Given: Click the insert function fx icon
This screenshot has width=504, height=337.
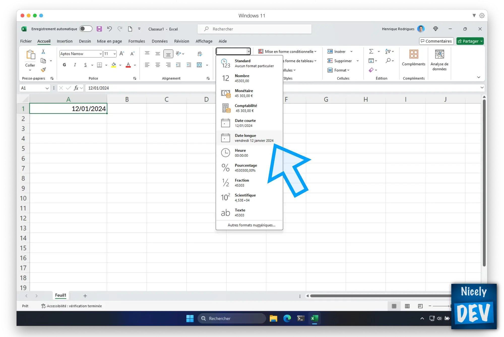Looking at the screenshot, I should pos(76,88).
